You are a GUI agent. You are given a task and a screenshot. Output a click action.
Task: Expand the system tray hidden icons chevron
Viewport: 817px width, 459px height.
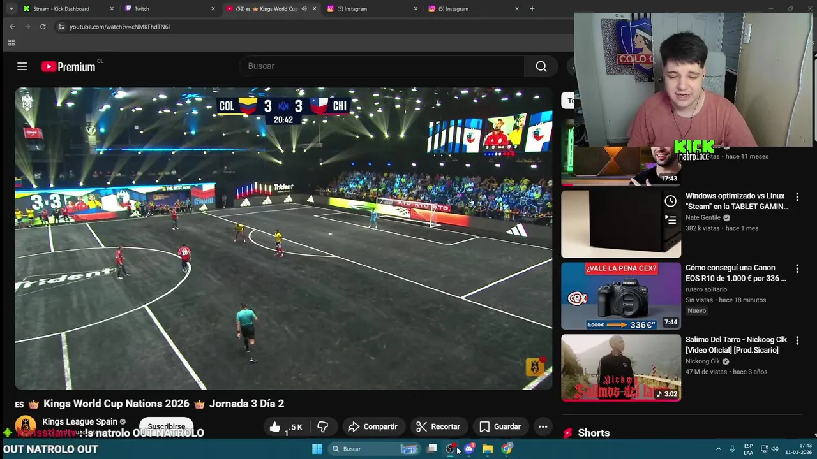point(718,449)
